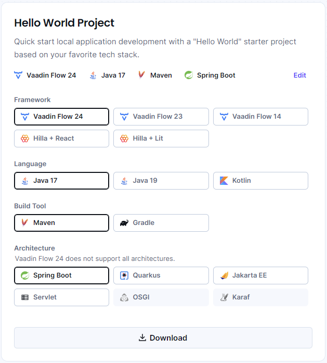Select Vaadin Flow 23 framework option
Viewport: 327px width, 363px height.
coord(161,117)
